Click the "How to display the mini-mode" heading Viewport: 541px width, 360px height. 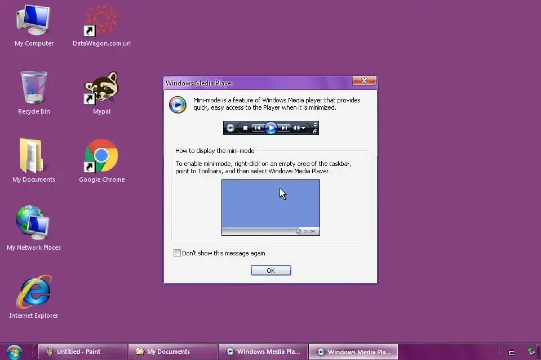(x=215, y=151)
